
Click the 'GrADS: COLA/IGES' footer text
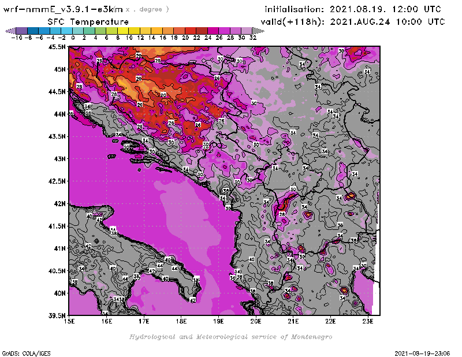click(x=27, y=354)
